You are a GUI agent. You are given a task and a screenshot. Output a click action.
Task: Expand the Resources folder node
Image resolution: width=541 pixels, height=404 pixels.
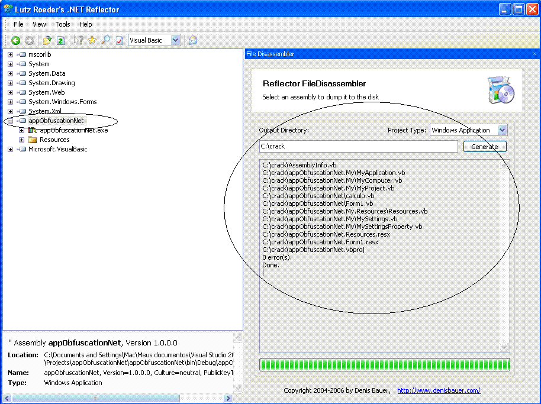click(21, 140)
